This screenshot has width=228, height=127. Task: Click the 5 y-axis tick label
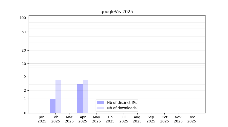click(x=25, y=76)
